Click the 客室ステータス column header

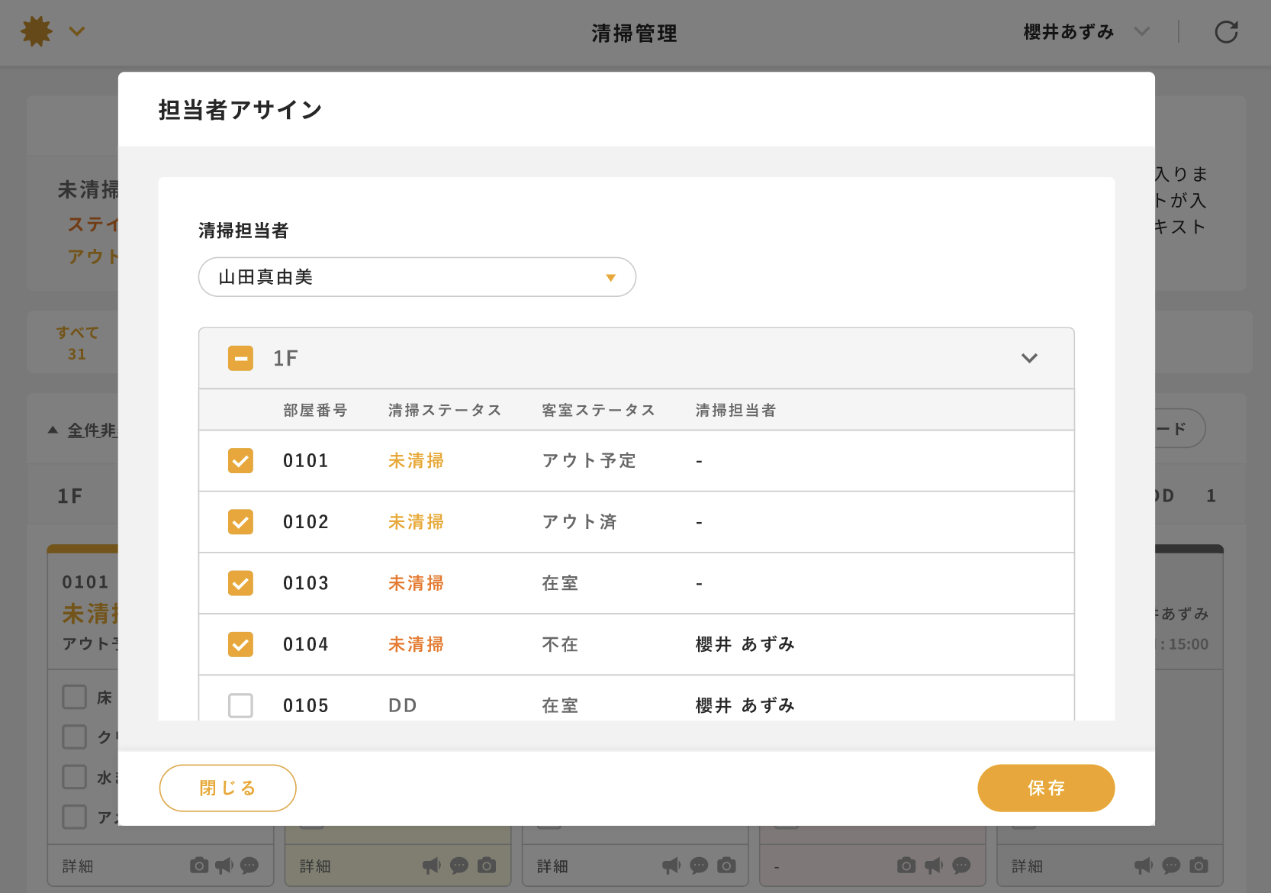[599, 411]
